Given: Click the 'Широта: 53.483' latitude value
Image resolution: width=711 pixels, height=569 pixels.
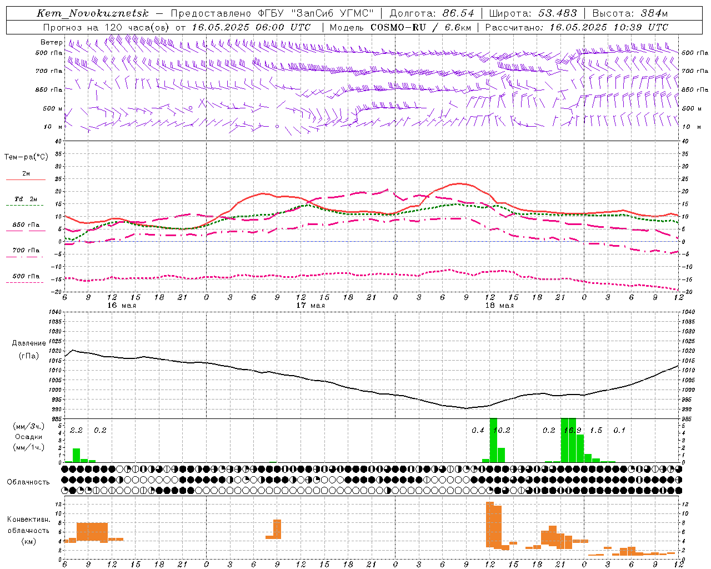Looking at the screenshot, I should point(533,13).
